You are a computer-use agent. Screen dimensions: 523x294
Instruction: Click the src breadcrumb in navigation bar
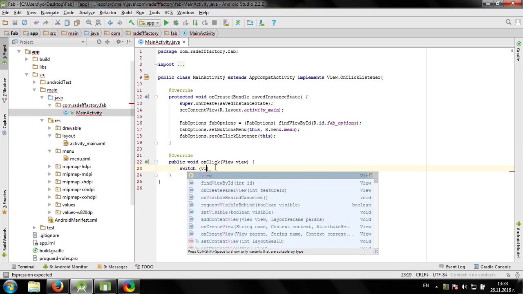pyautogui.click(x=50, y=33)
